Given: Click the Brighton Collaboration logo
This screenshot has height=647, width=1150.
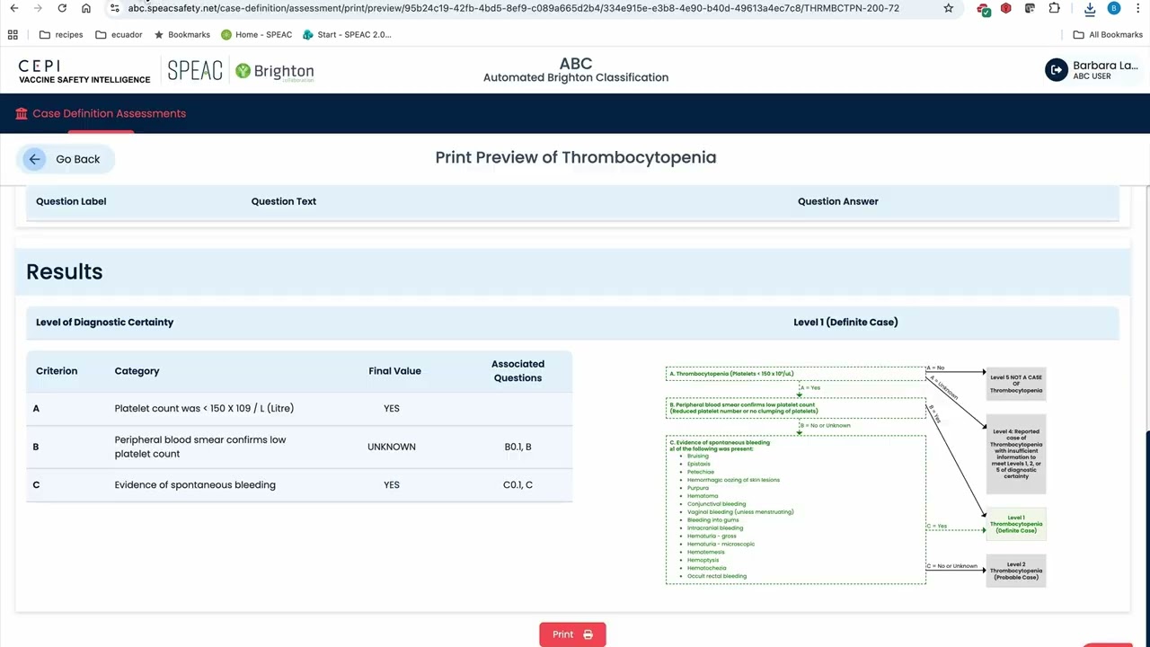Looking at the screenshot, I should coord(274,72).
